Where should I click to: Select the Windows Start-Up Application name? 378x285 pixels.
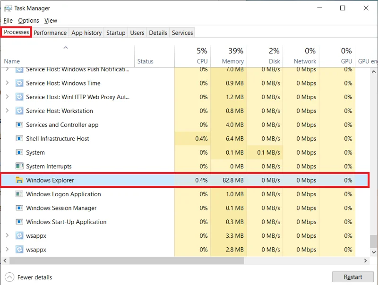coord(66,222)
